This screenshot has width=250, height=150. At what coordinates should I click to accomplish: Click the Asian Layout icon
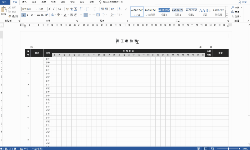[112, 9]
